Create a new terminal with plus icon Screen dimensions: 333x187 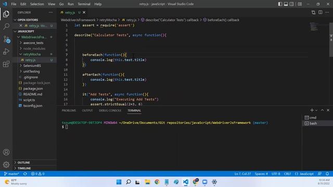(x=312, y=110)
